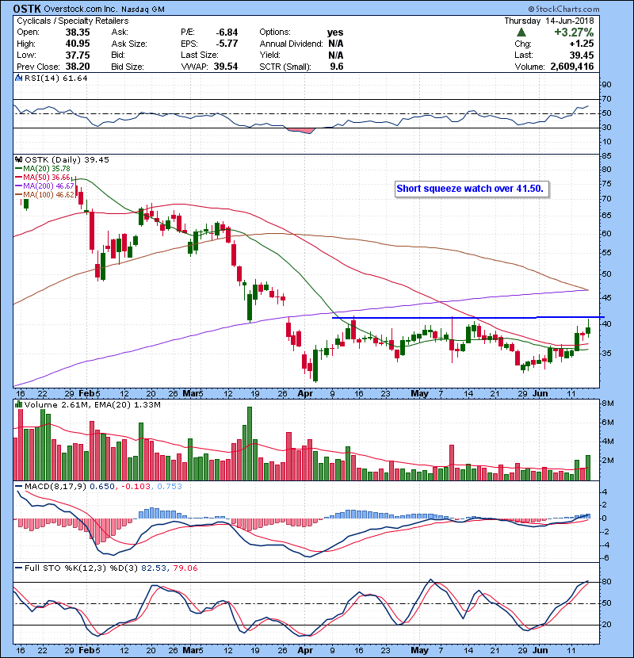Select the MA(50) red legend line marker
Screen dimensions: 634x658
tap(18, 177)
